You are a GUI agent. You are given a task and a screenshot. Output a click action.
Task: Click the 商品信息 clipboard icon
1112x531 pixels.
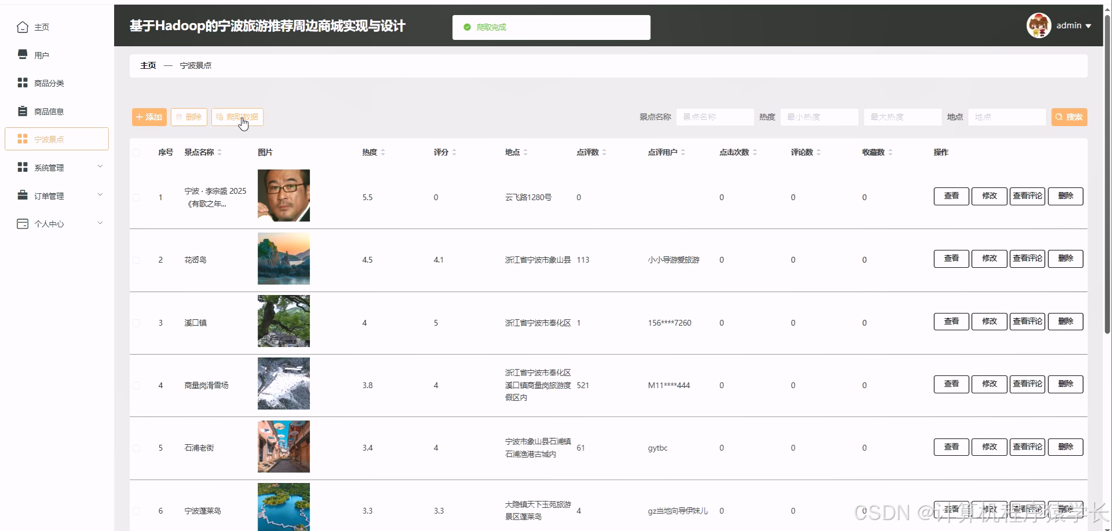23,111
